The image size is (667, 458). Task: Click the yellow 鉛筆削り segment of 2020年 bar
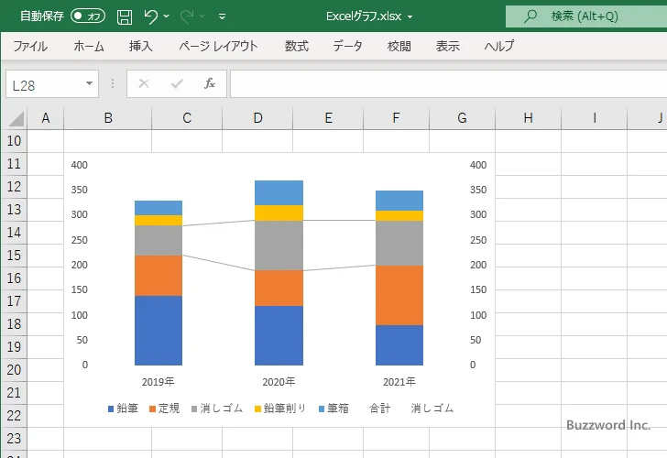click(x=279, y=213)
